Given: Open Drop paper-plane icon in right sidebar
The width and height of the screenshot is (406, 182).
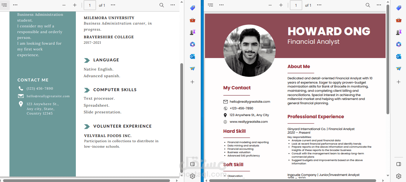Looking at the screenshot, I should pyautogui.click(x=399, y=69).
